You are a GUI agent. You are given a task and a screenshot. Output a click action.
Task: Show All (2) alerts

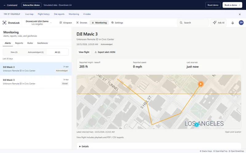point(58,52)
